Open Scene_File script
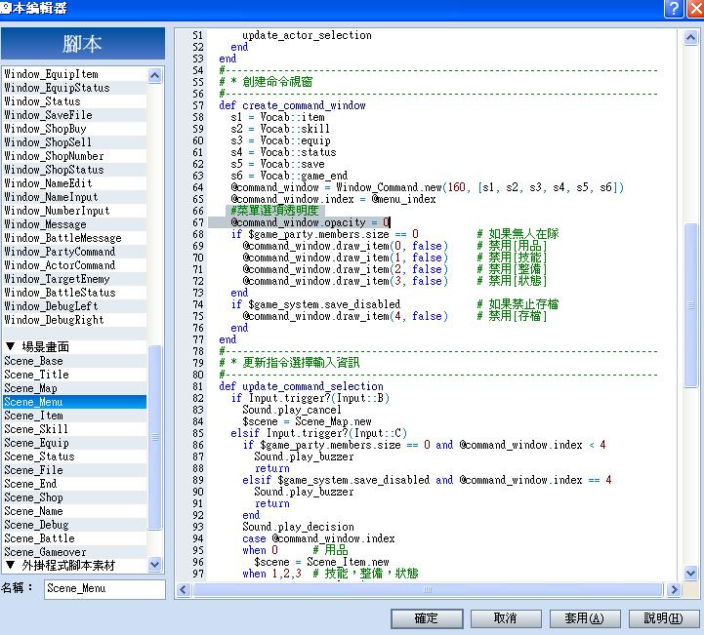This screenshot has width=704, height=635. click(x=74, y=470)
